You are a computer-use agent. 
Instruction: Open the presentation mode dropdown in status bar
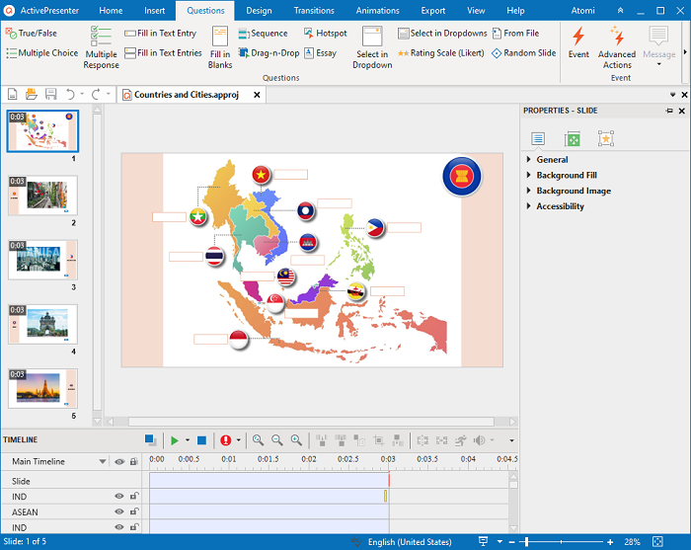pyautogui.click(x=499, y=542)
